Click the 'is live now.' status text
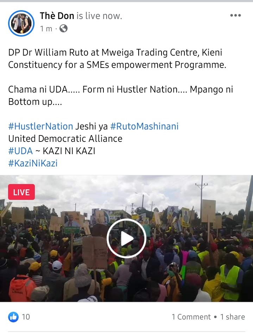Screen dimensions: 253x335 click(99, 16)
